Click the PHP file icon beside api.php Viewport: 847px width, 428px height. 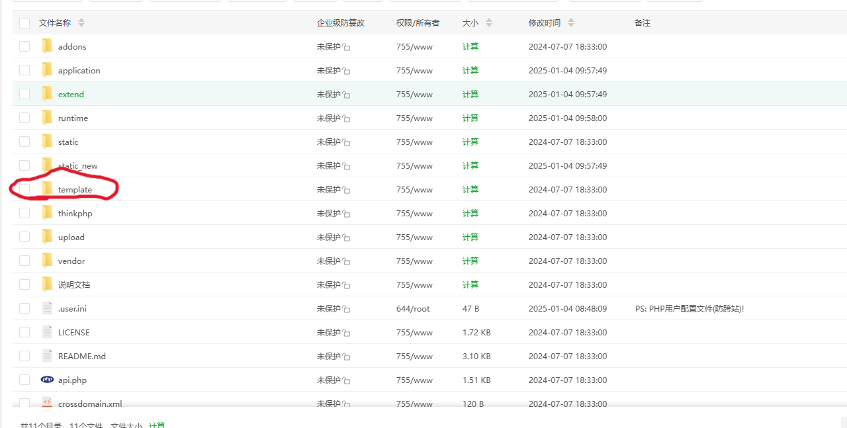[47, 379]
